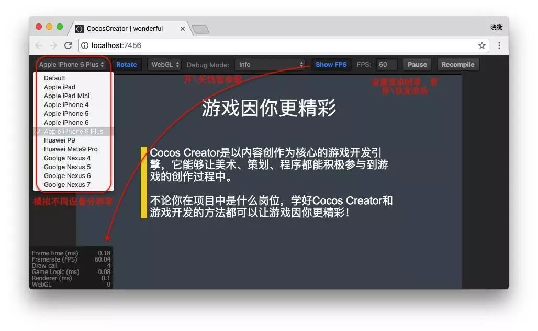538x331 pixels.
Task: Reload the localhost page
Action: point(68,45)
